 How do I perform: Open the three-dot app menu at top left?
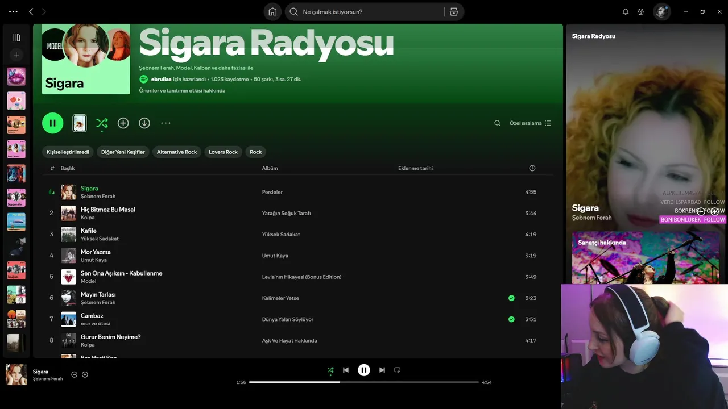pos(13,11)
